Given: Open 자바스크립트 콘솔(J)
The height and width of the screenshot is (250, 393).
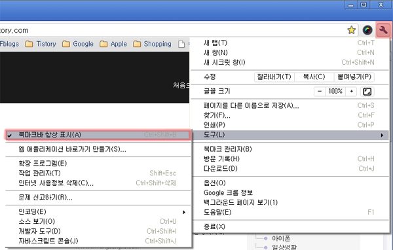Looking at the screenshot, I should tap(98, 241).
